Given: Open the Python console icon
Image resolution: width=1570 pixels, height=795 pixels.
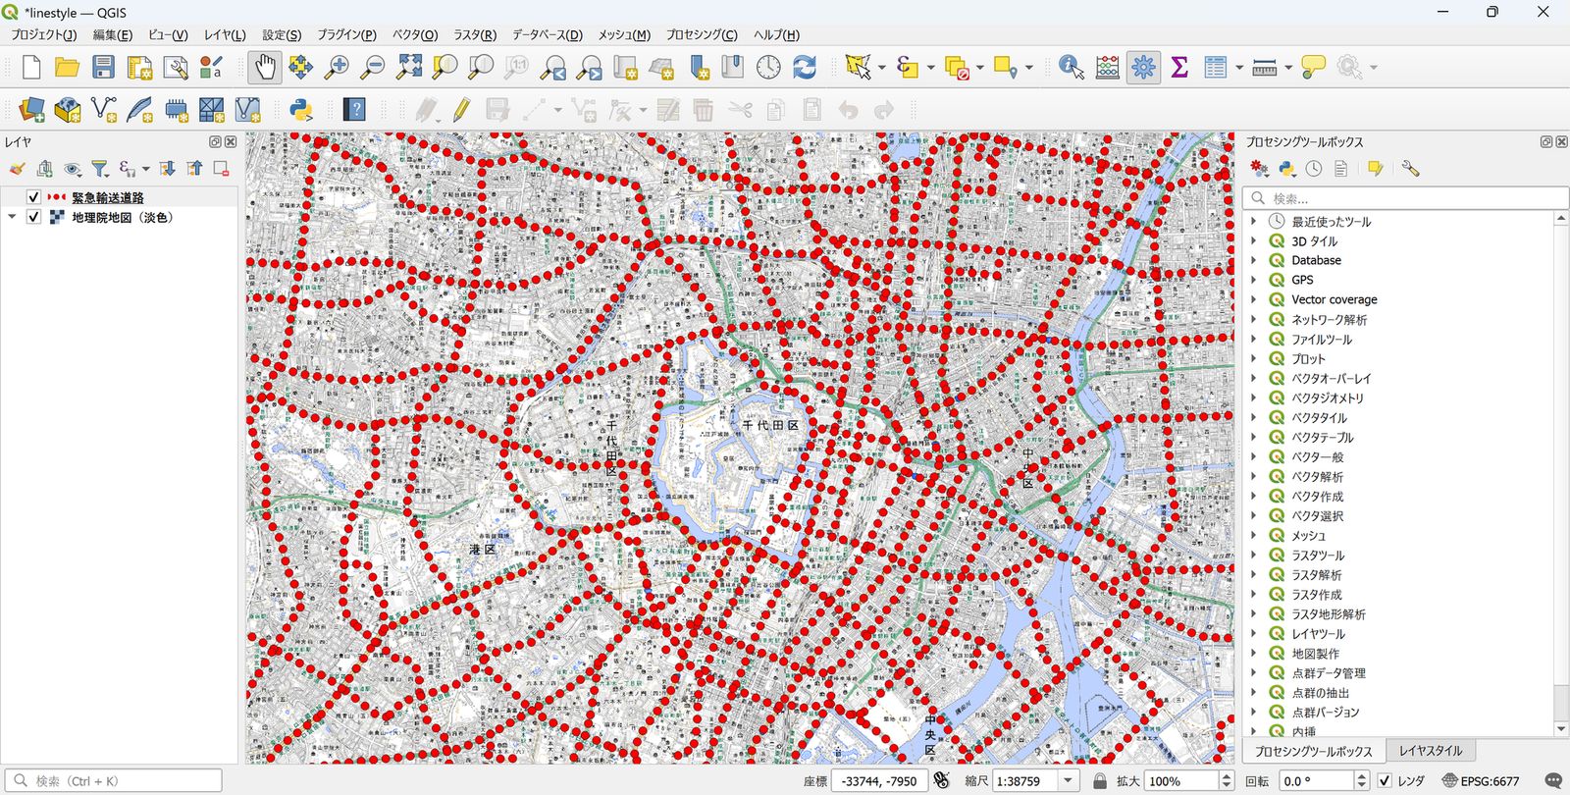Looking at the screenshot, I should click(301, 109).
